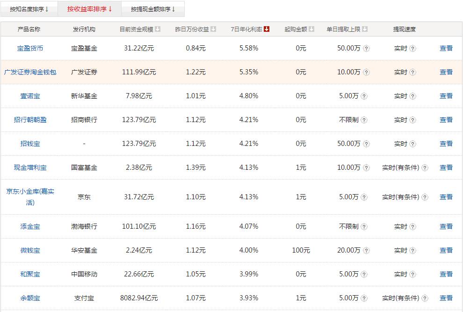Open help icon beside 京东小金库 实时(有条件)

point(425,197)
